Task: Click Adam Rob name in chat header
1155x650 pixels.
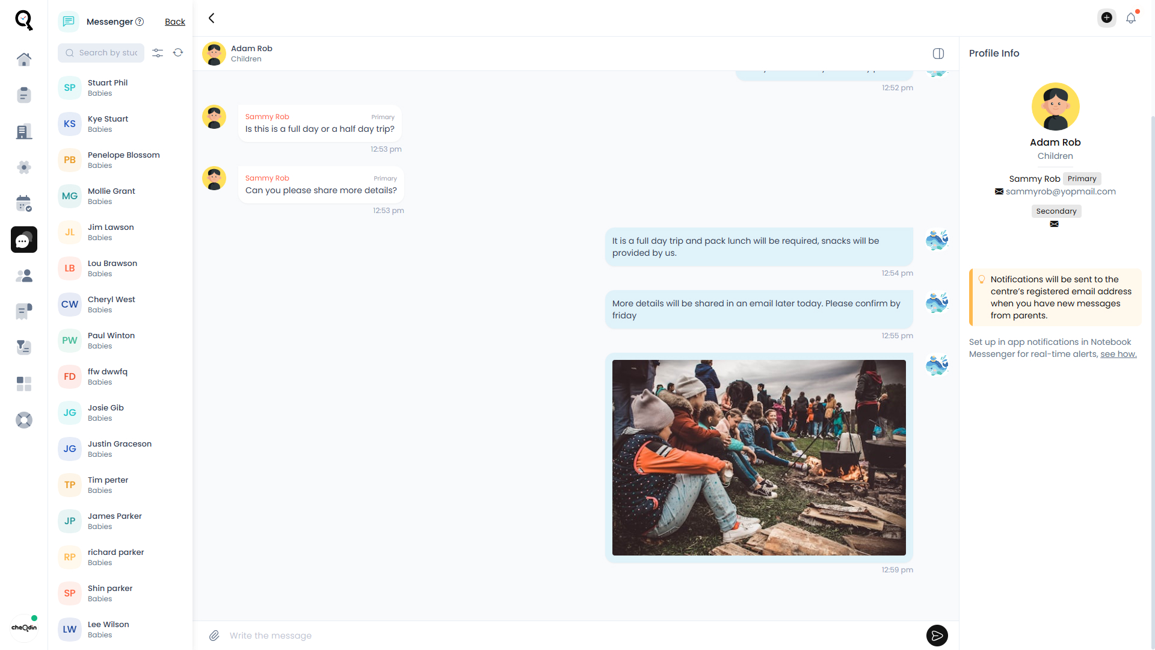Action: (x=251, y=49)
